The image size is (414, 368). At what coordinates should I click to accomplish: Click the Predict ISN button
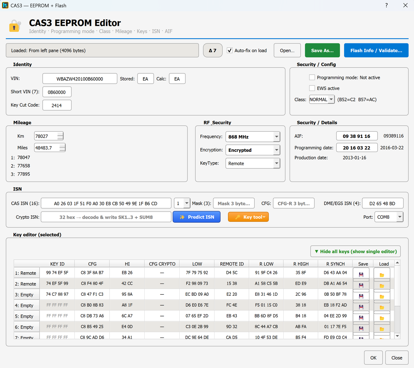pyautogui.click(x=197, y=217)
